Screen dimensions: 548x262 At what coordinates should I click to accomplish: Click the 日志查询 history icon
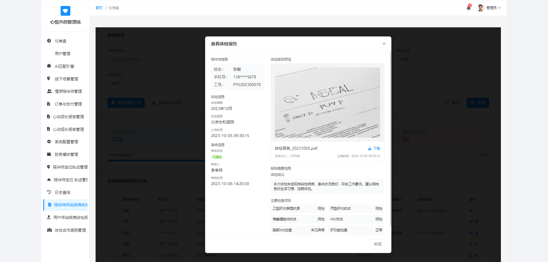click(x=49, y=192)
